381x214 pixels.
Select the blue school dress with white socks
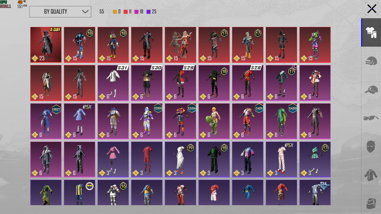coord(79,121)
